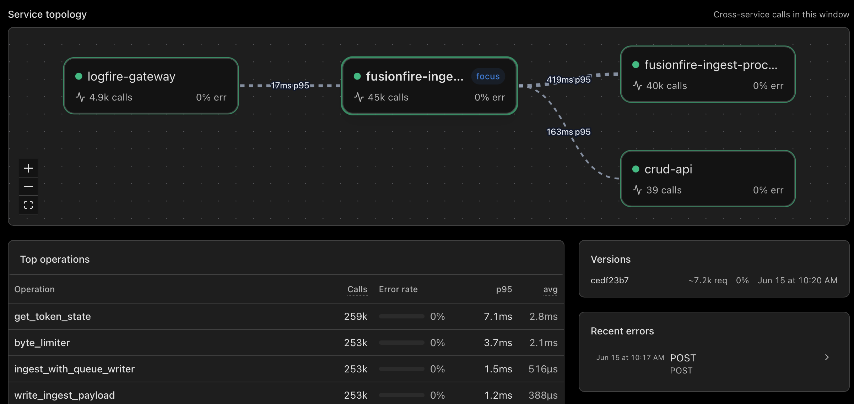
Task: Click get_token_state error rate bar
Action: (402, 316)
